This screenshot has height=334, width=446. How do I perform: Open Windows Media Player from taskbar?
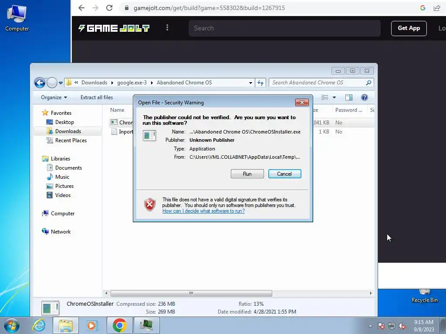pos(91,325)
